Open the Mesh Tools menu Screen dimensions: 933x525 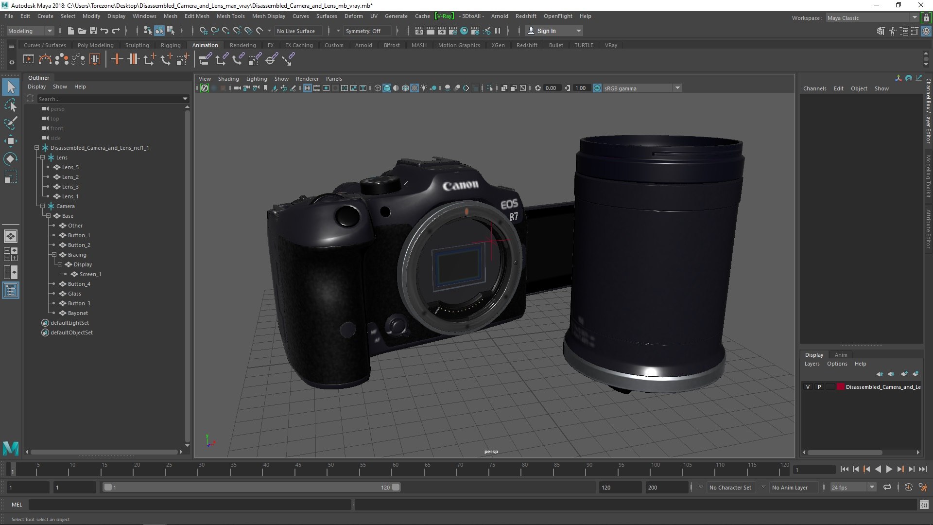230,16
